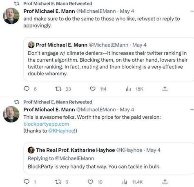Retweet the tweet with 23 retweets

pyautogui.click(x=58, y=89)
